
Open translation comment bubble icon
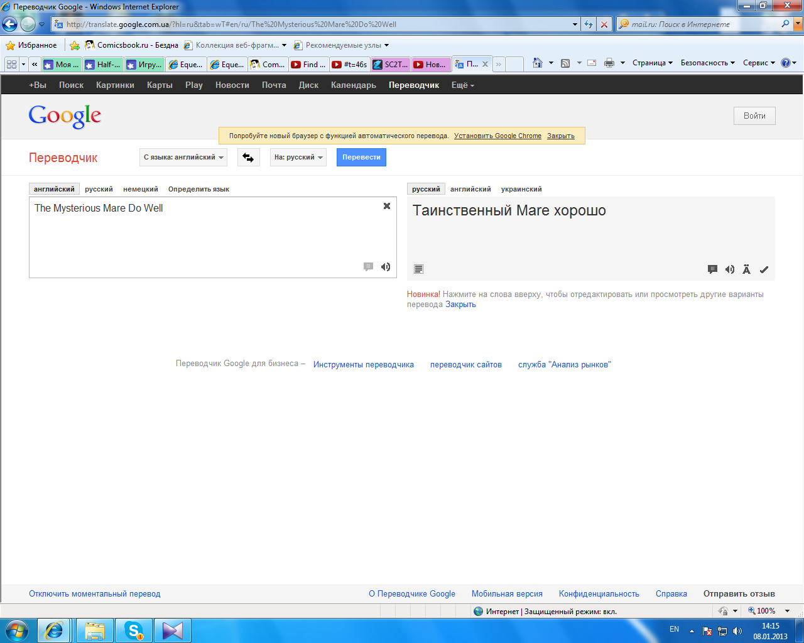712,269
